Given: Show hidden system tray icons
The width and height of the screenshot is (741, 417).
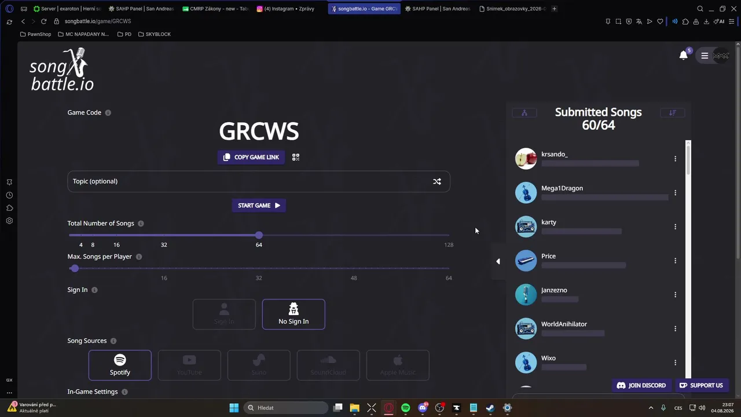Looking at the screenshot, I should (651, 408).
